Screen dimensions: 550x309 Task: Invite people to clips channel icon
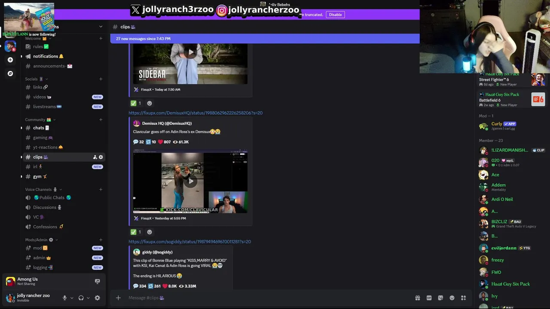[95, 157]
